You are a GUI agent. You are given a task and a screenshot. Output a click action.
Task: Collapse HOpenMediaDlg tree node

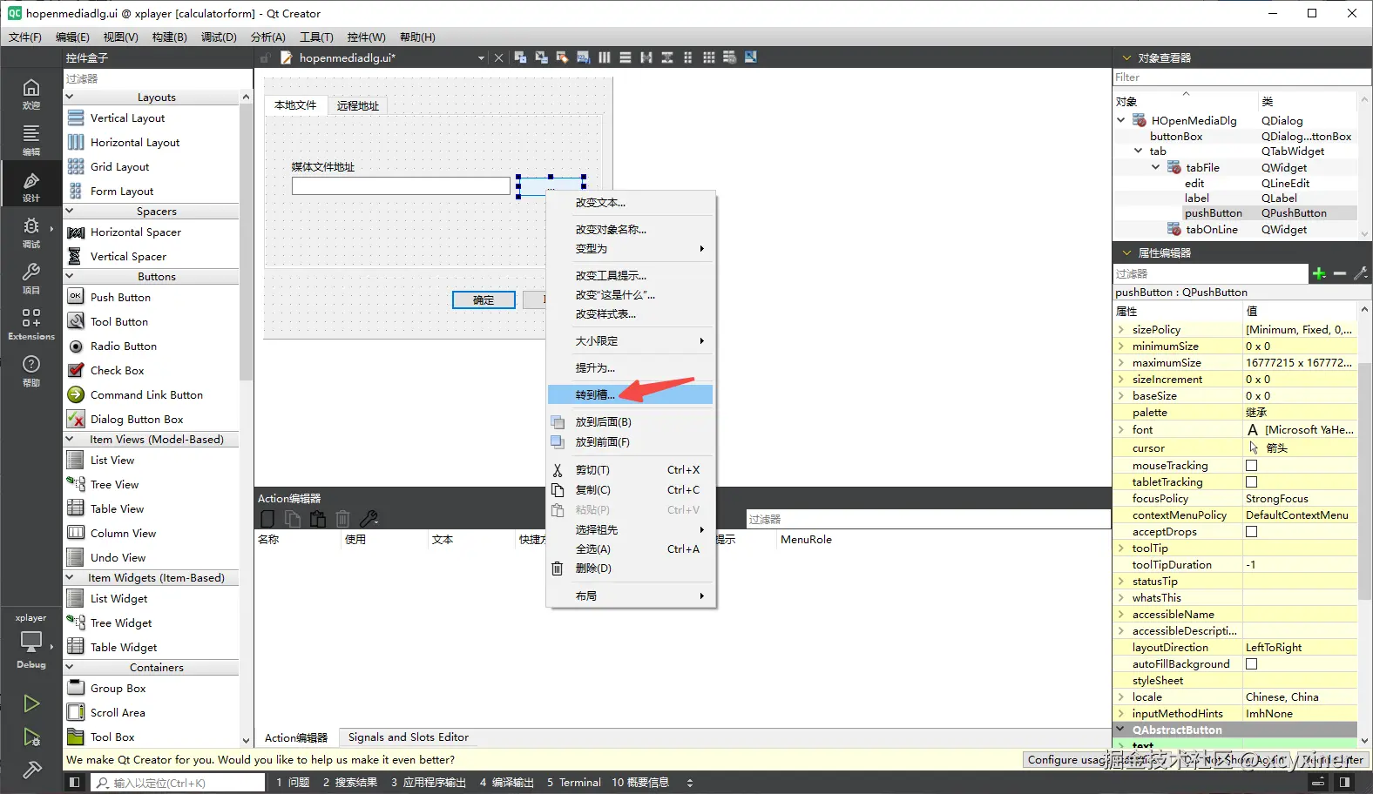1121,120
